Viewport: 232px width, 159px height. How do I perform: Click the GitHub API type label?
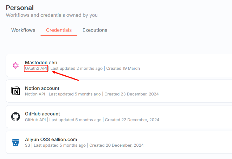(x=35, y=120)
